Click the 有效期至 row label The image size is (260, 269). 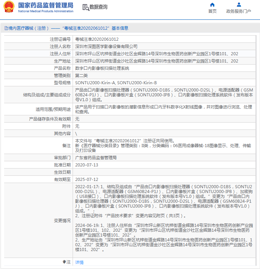point(62,180)
